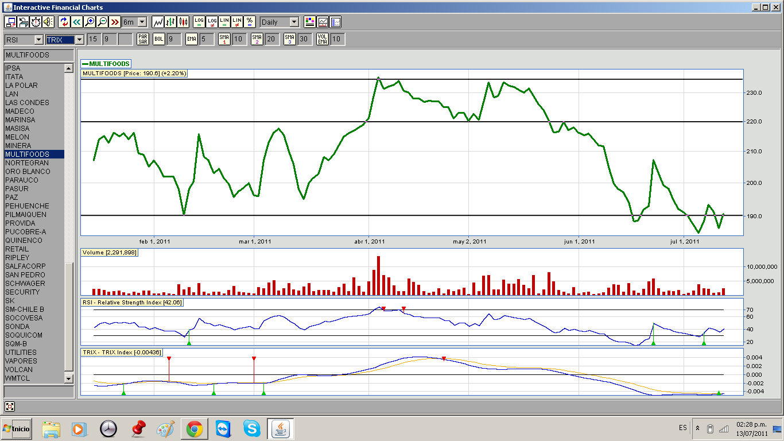The width and height of the screenshot is (784, 441).
Task: Click the Inicio start button
Action: [16, 428]
